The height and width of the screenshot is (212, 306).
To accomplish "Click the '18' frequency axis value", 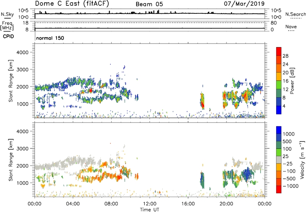I will [26, 23].
